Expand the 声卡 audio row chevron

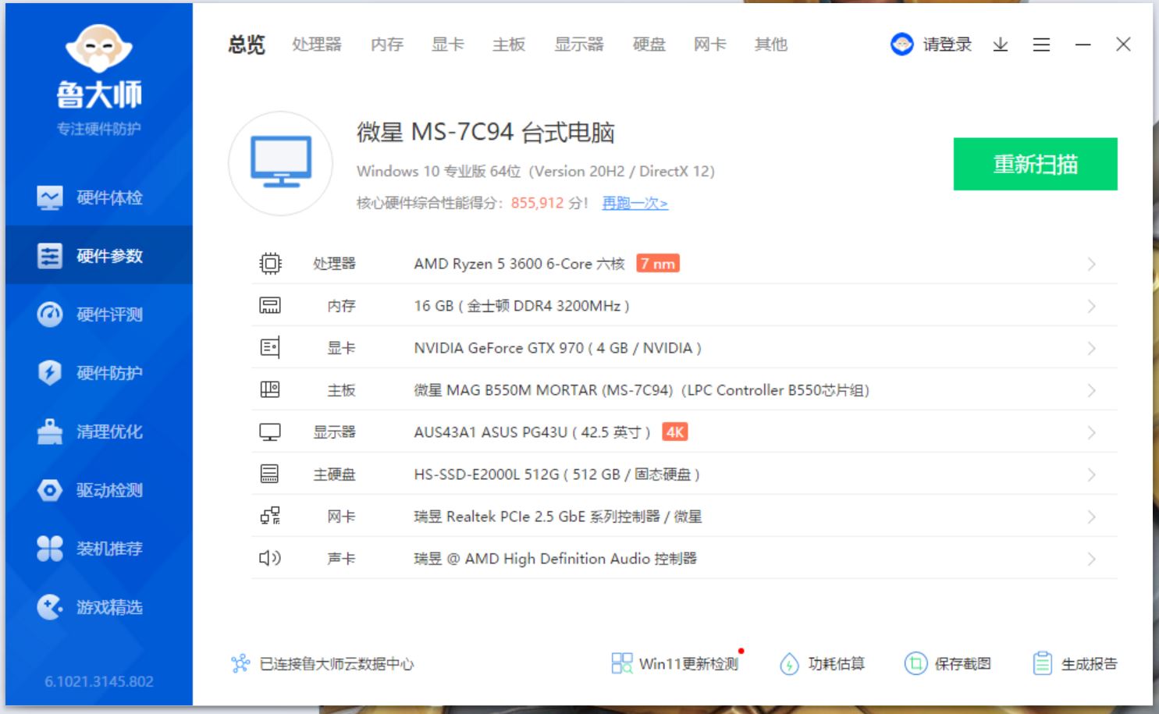click(x=1091, y=559)
